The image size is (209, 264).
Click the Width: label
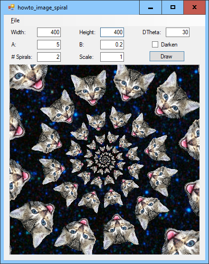click(18, 32)
